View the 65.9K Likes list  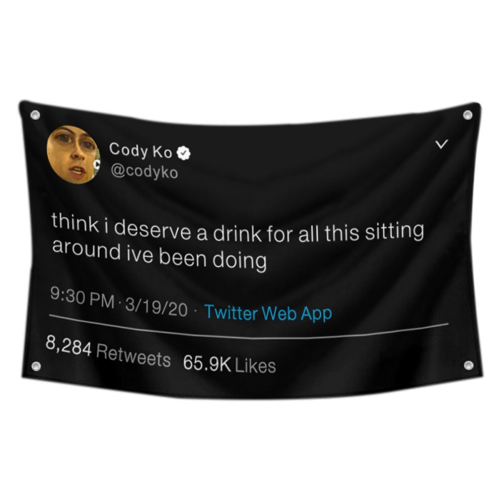(x=229, y=364)
